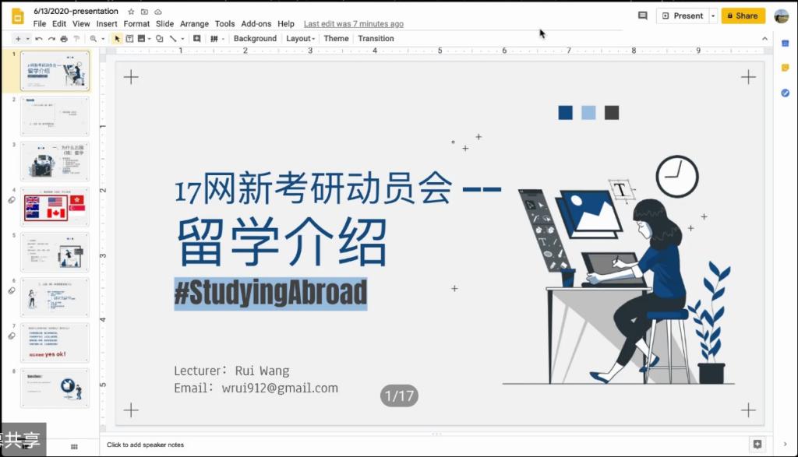This screenshot has width=798, height=457.
Task: Open the Insert menu
Action: pos(107,24)
